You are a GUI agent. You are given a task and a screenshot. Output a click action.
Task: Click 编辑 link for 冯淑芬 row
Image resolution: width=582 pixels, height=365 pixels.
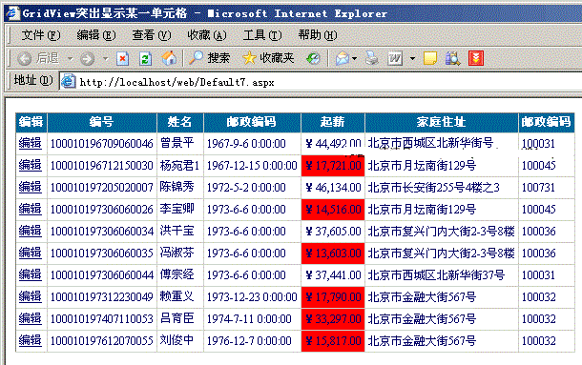31,253
